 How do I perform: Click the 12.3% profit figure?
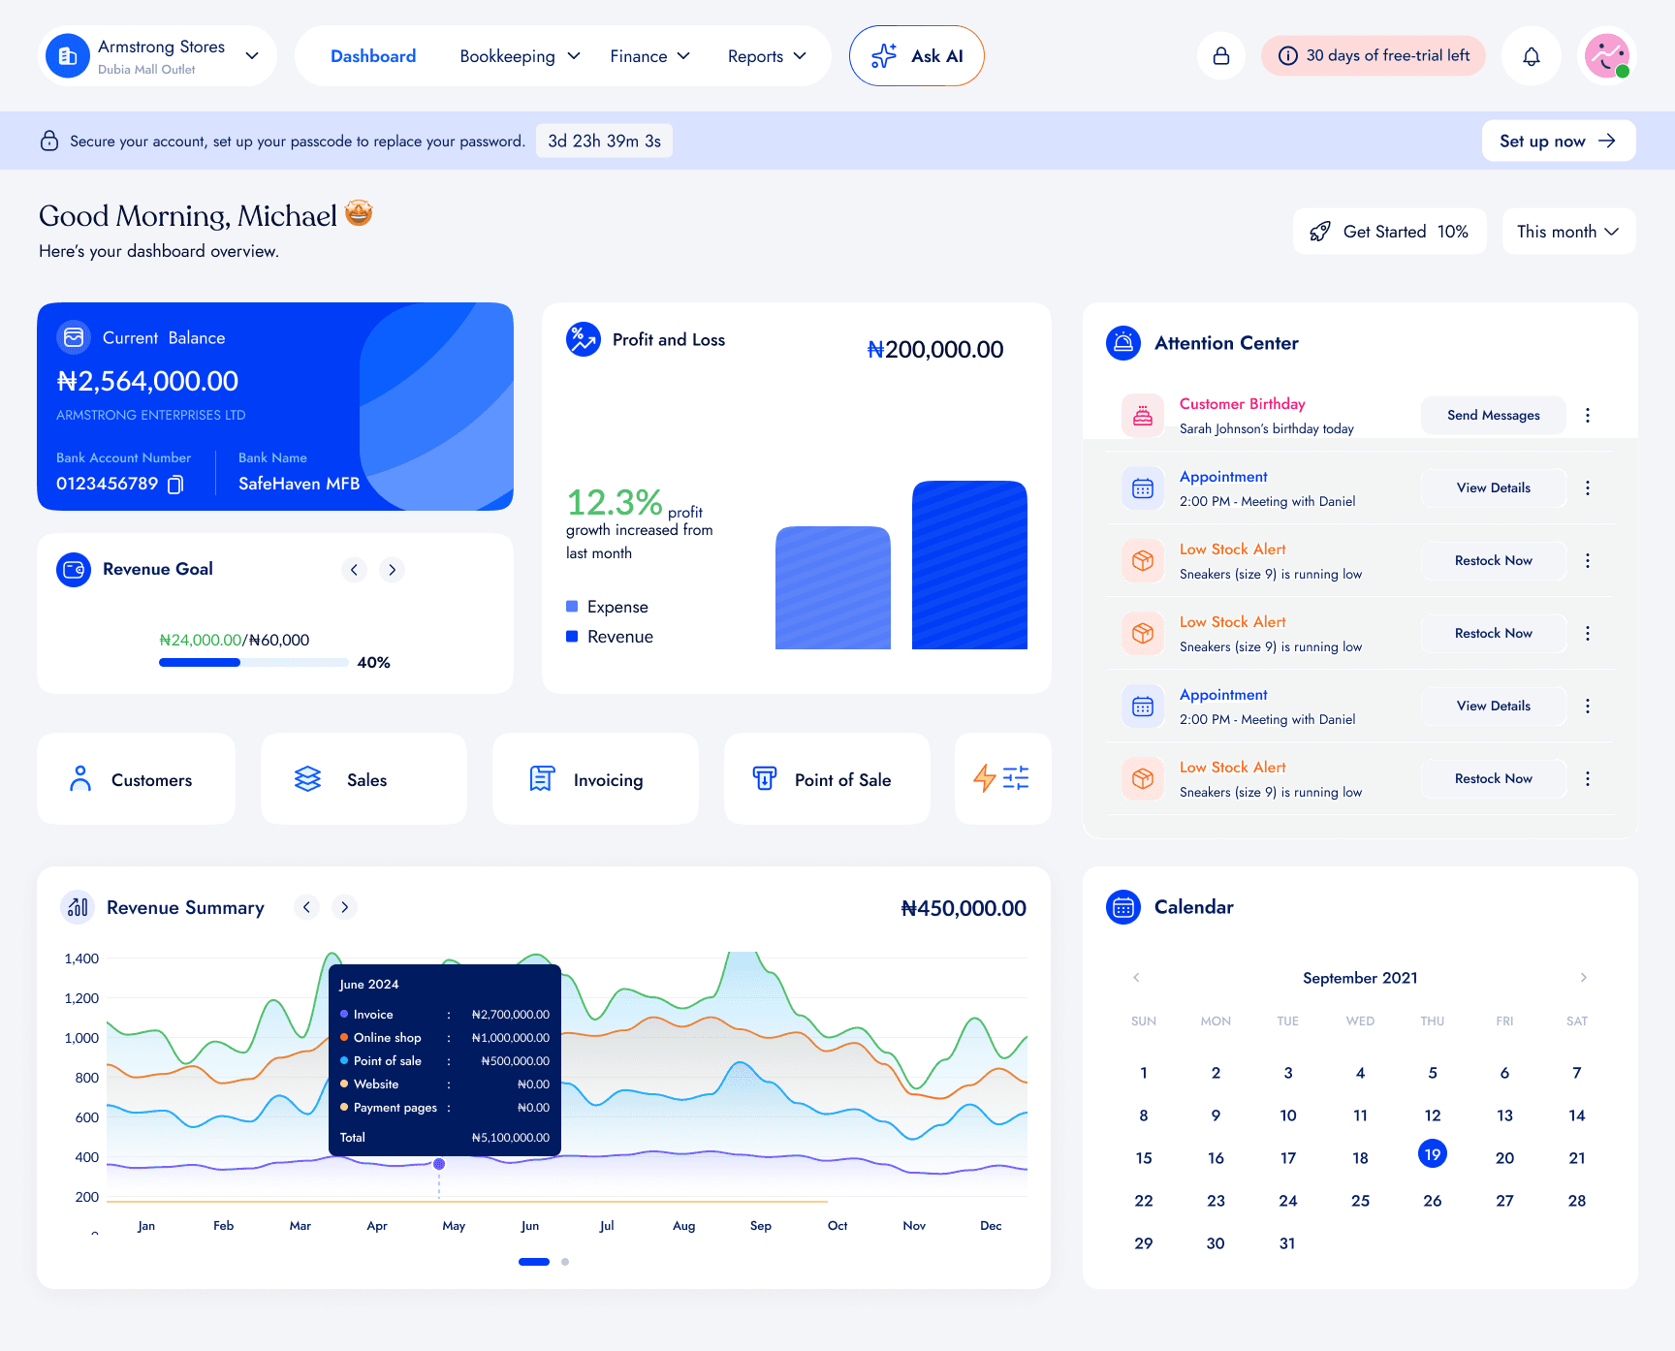pyautogui.click(x=615, y=502)
